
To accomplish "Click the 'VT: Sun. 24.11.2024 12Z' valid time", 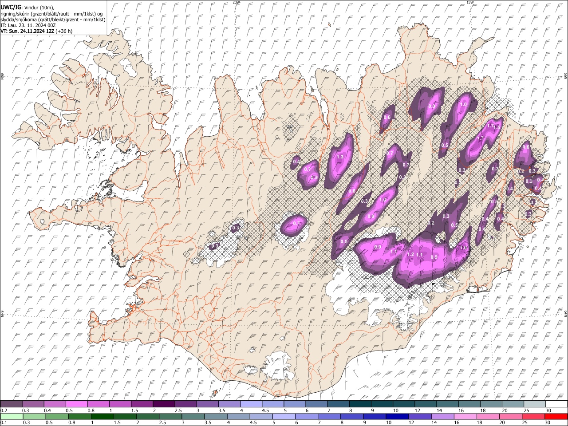I will (x=28, y=31).
